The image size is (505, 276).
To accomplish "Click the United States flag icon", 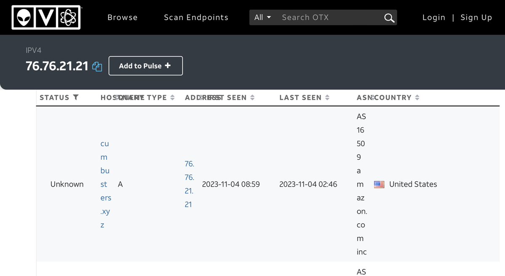I will click(x=379, y=184).
